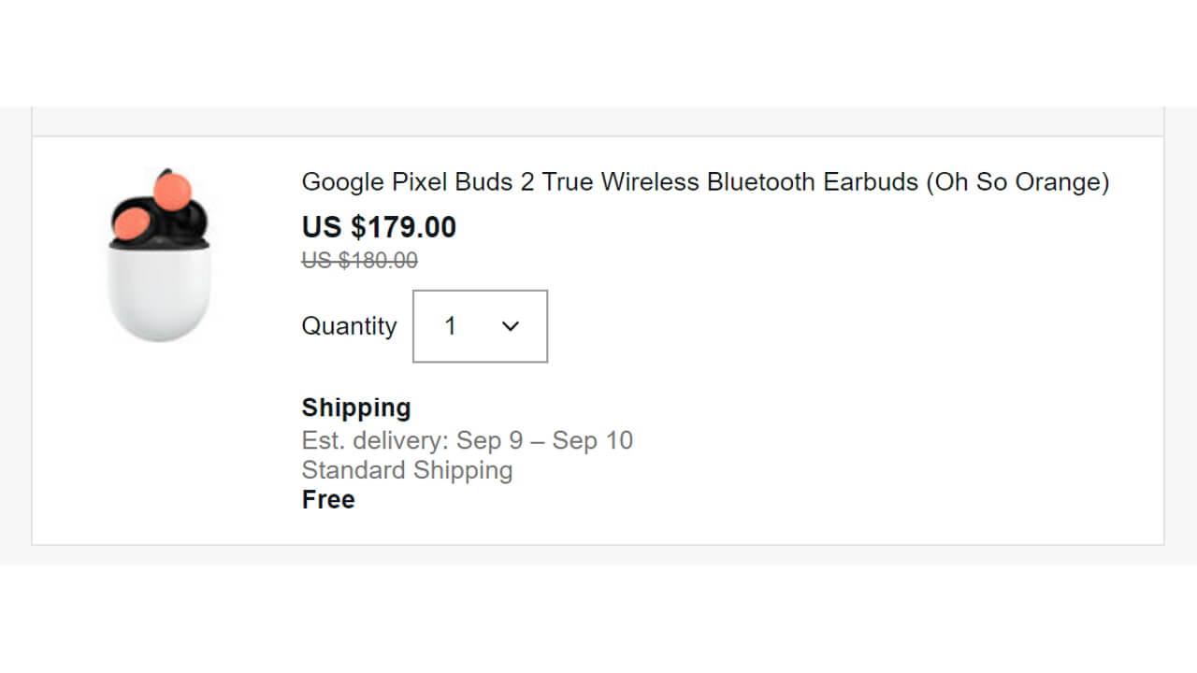Click the US $179.00 current price
The width and height of the screenshot is (1197, 673).
[x=379, y=227]
